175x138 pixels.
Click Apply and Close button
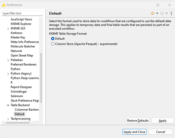tap(134, 132)
